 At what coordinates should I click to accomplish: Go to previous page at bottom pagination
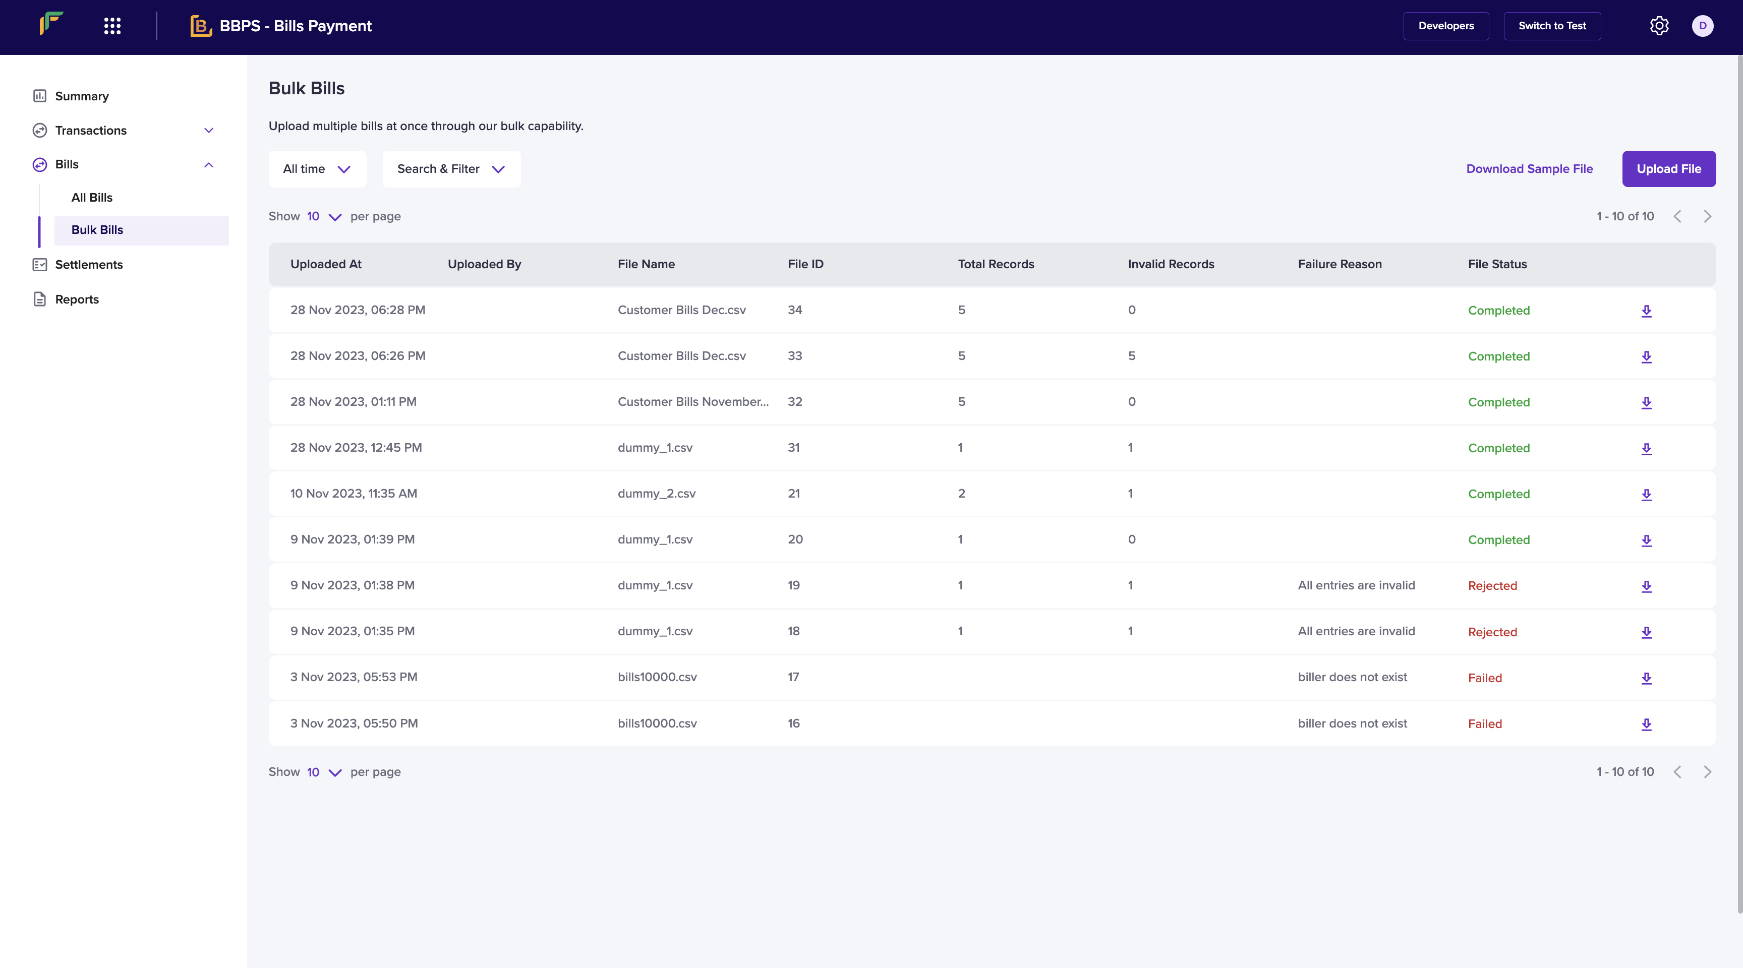click(x=1677, y=772)
